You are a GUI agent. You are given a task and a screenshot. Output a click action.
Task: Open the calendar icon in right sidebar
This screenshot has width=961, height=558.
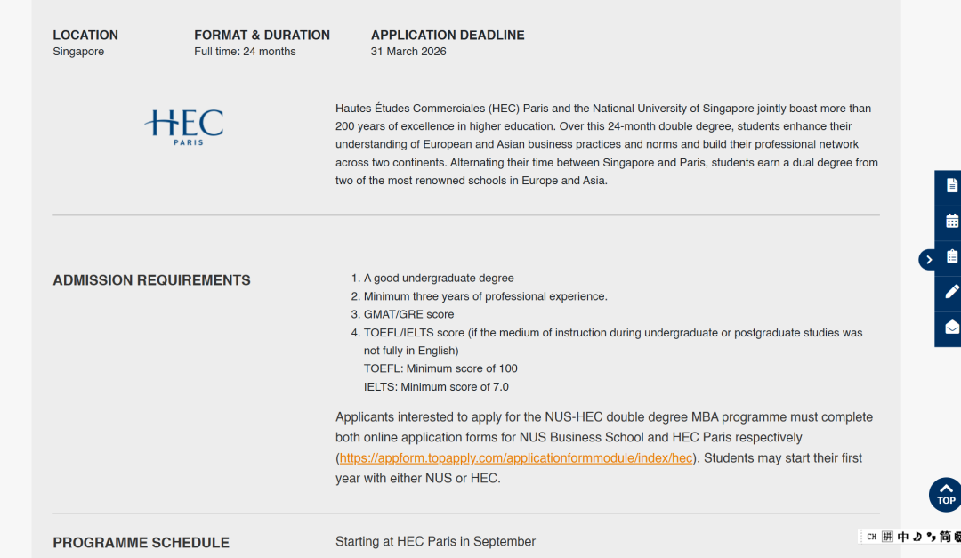click(951, 222)
